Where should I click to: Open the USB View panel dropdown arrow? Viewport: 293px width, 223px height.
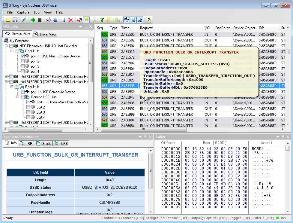(81, 27)
